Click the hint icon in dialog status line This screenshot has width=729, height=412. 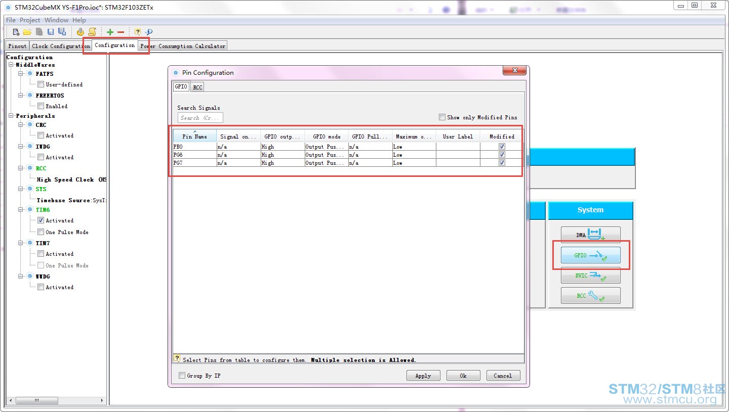(x=177, y=358)
